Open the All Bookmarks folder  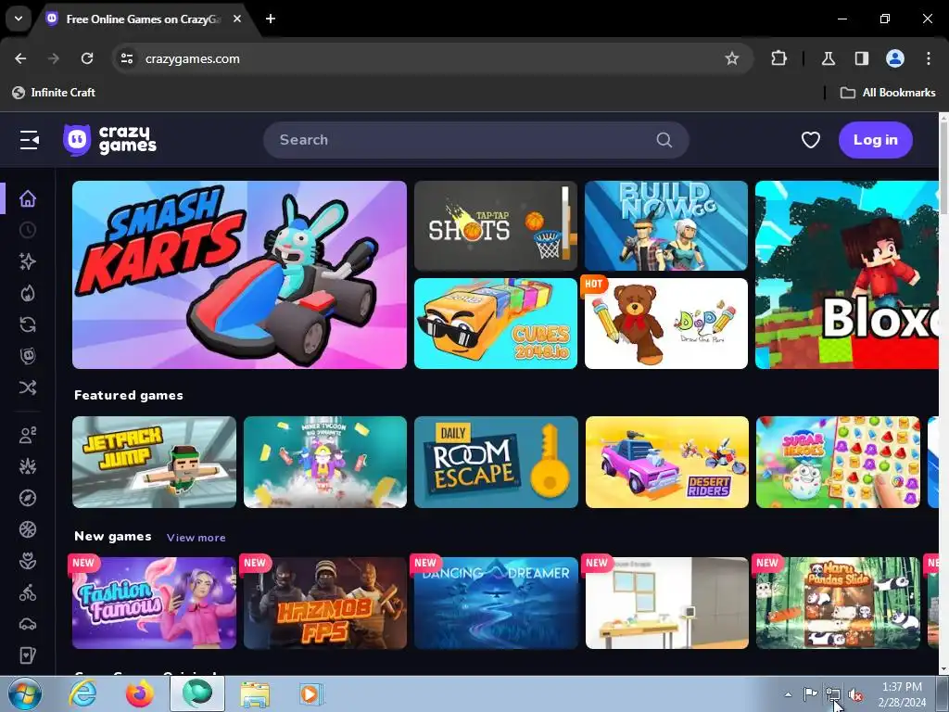click(888, 93)
